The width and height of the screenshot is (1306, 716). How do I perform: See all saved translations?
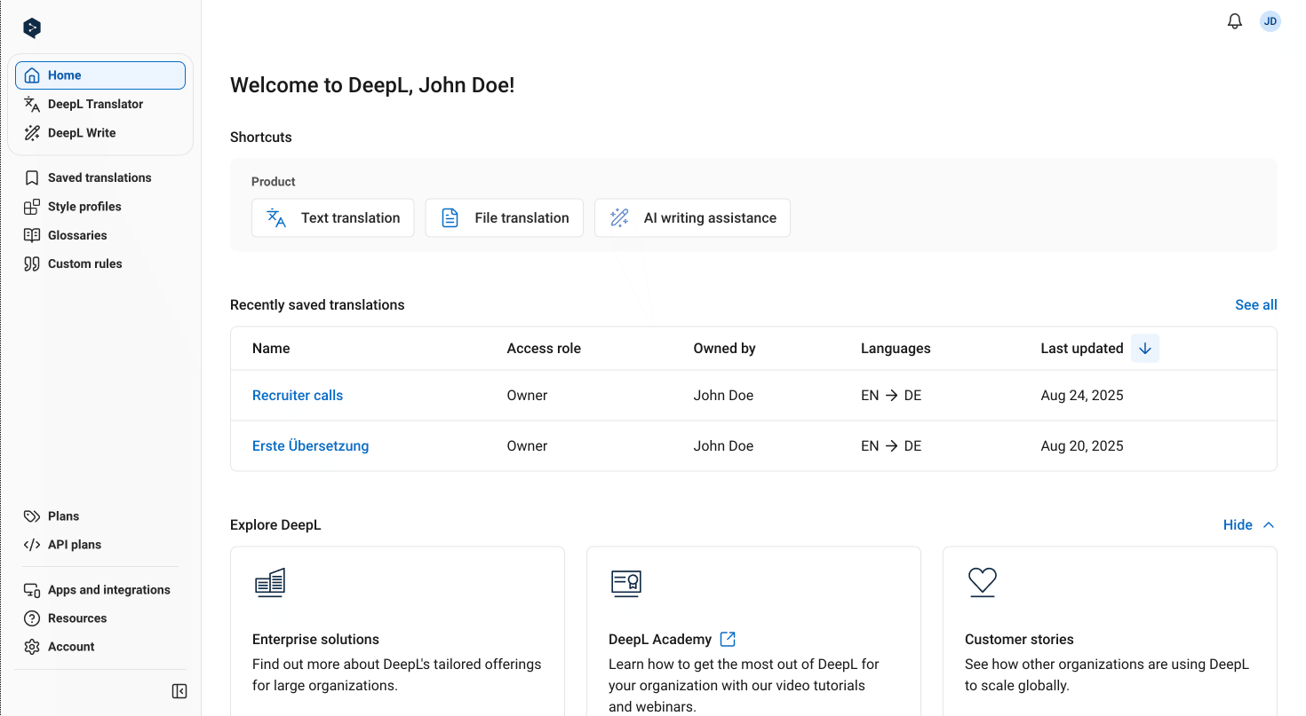click(1255, 305)
